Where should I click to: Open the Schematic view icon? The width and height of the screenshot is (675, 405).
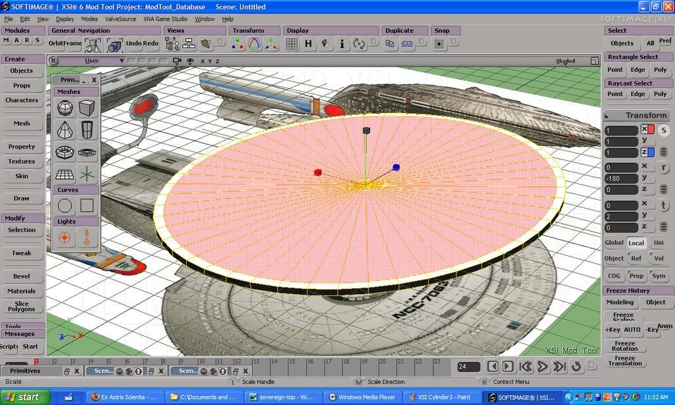coord(189,44)
